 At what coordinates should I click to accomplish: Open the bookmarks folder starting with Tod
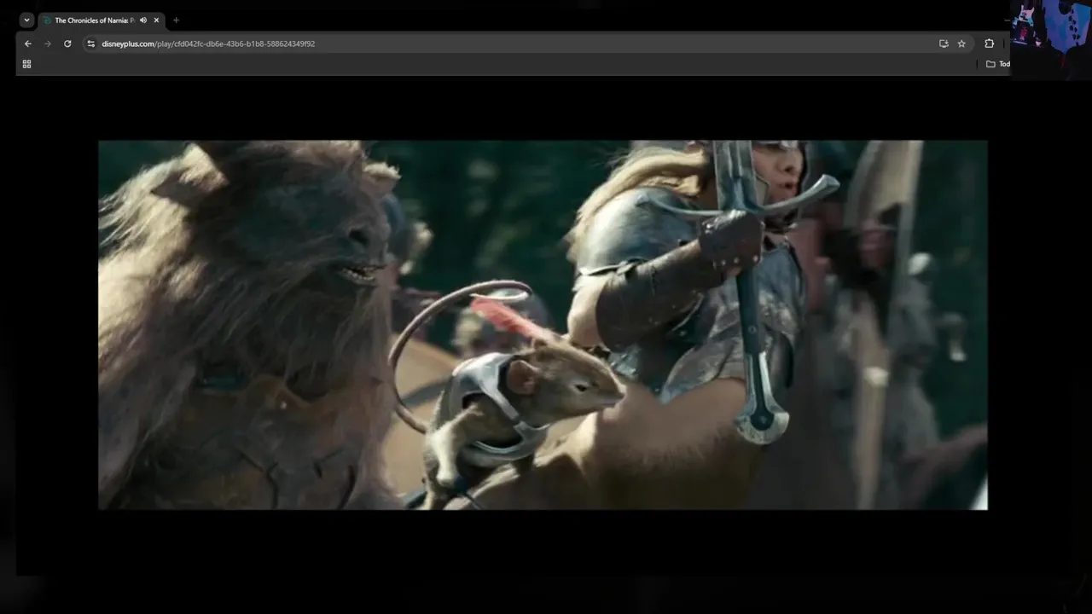coord(998,64)
